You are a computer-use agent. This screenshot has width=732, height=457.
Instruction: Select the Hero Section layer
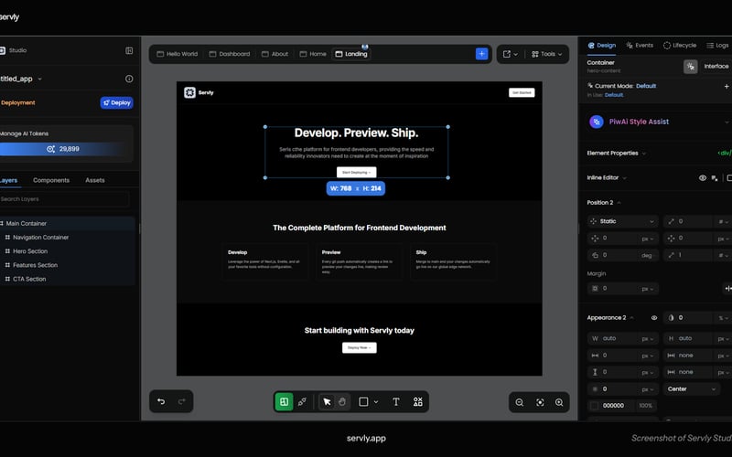30,250
